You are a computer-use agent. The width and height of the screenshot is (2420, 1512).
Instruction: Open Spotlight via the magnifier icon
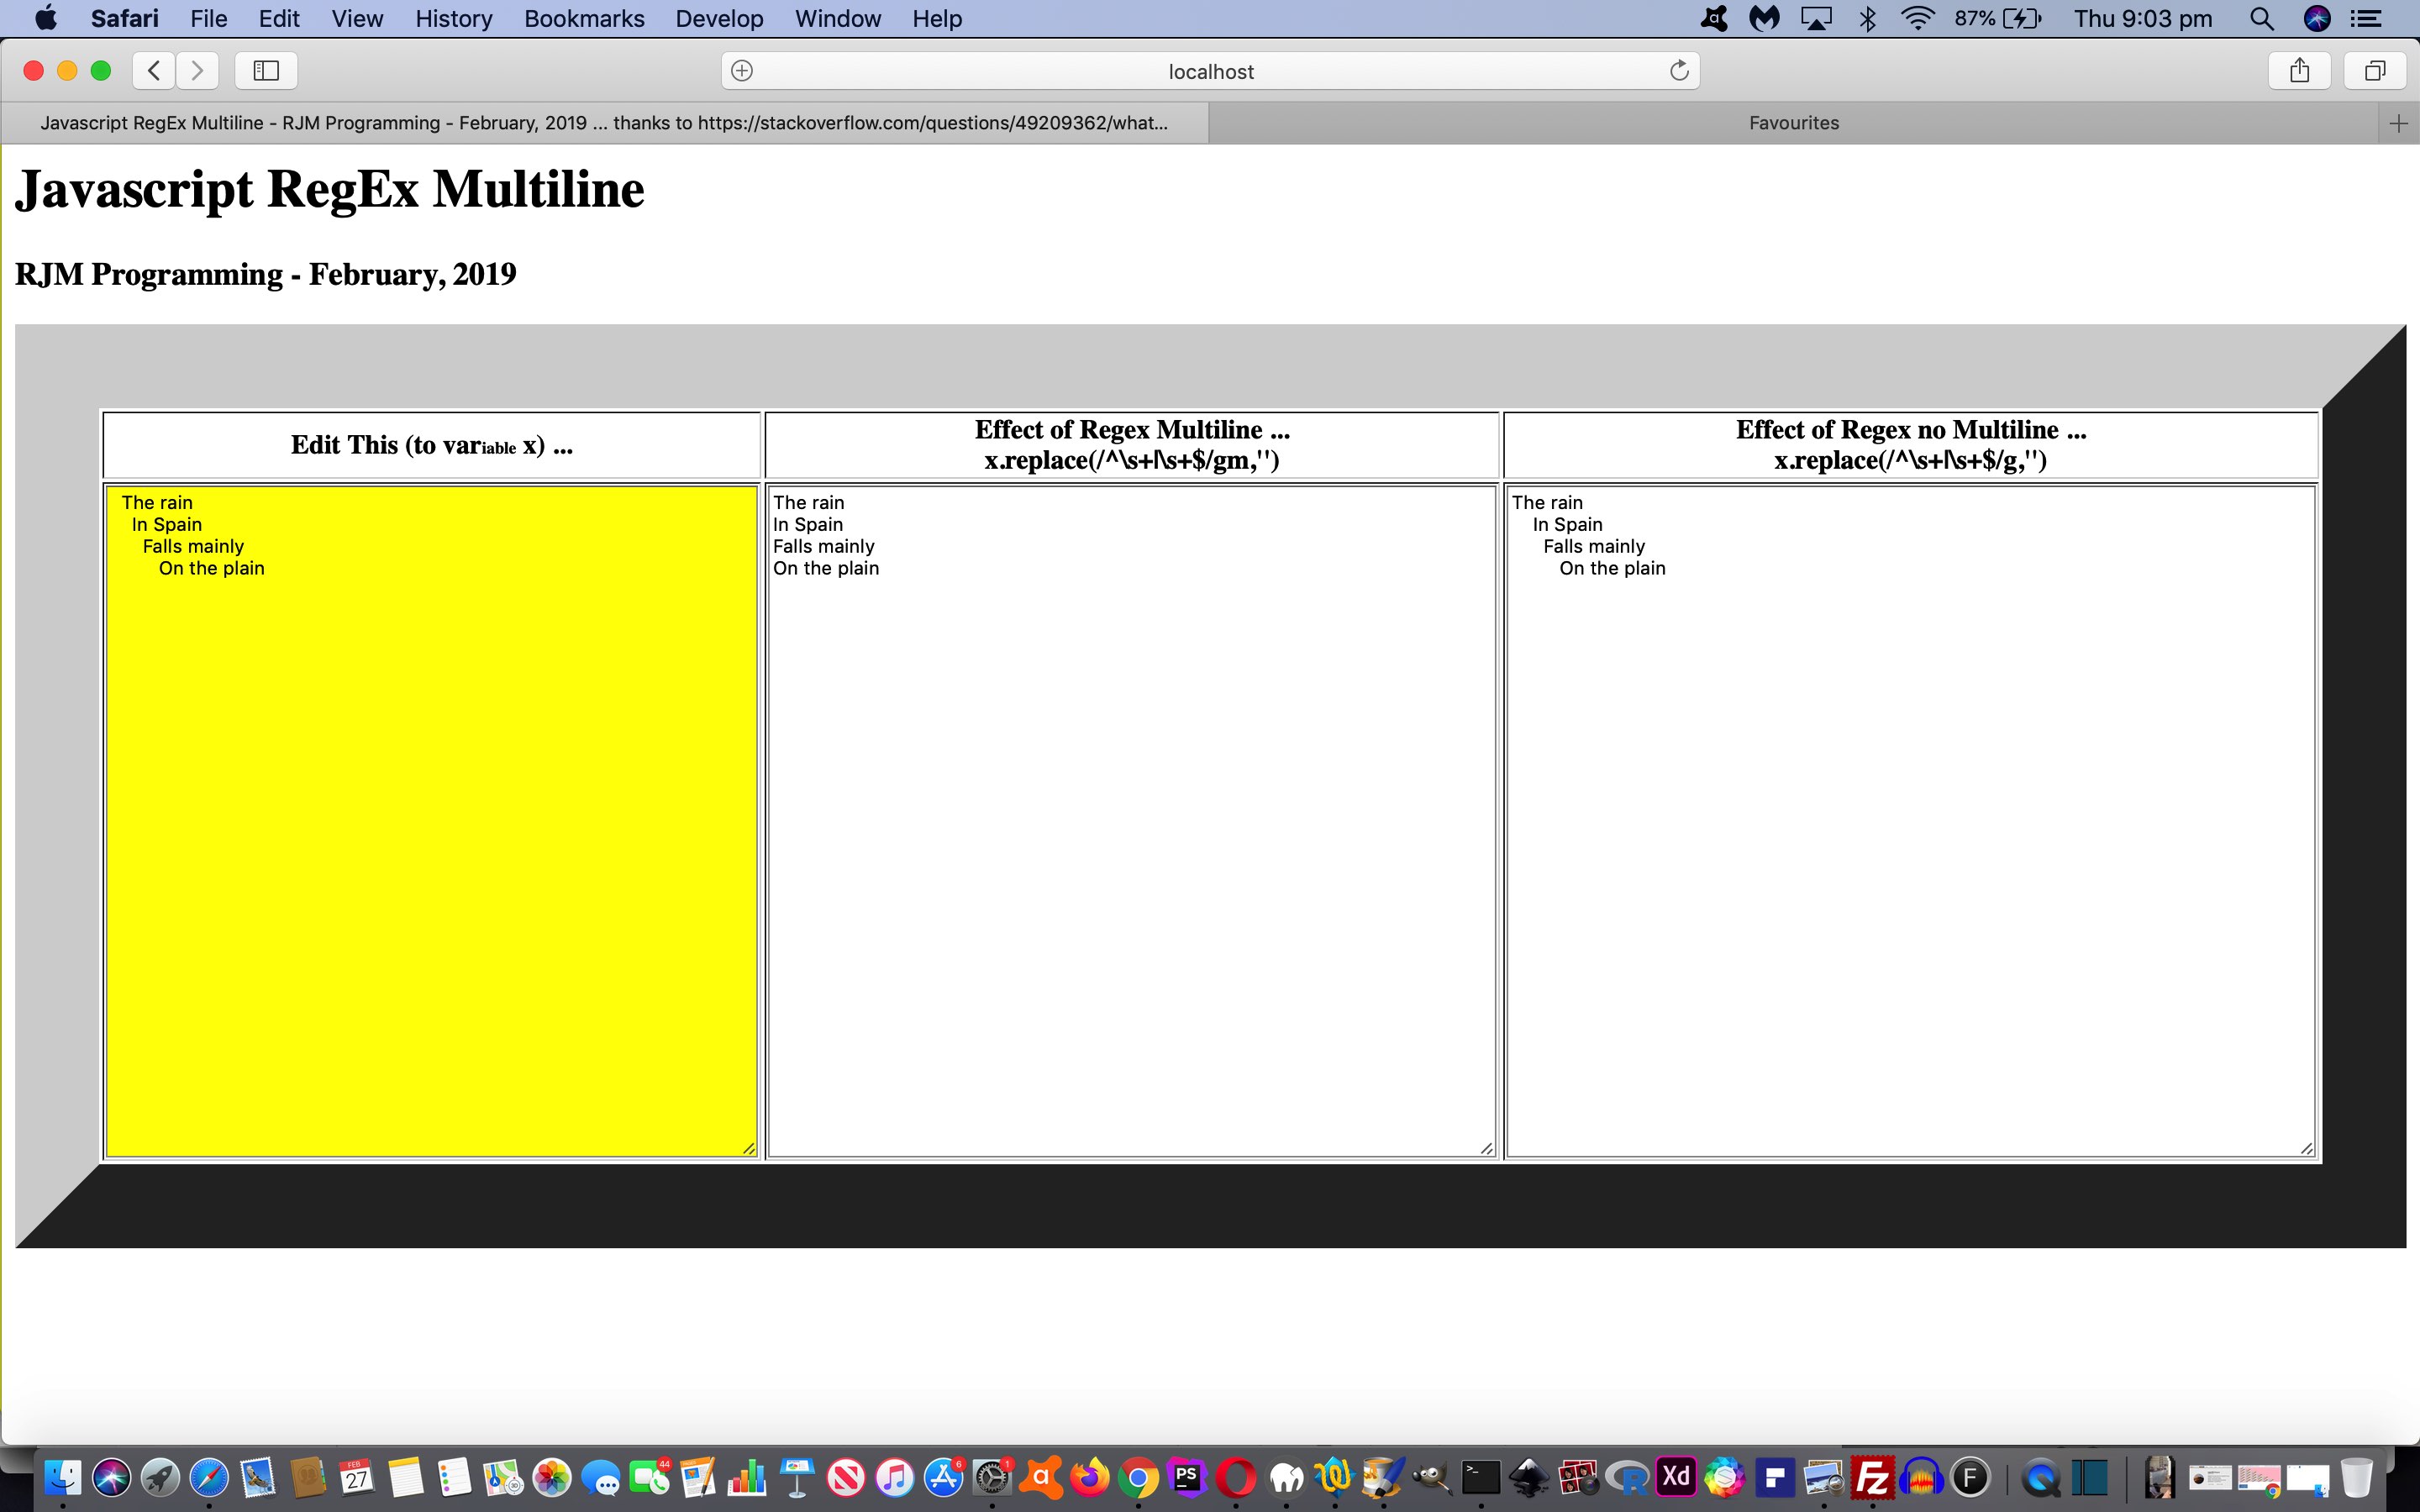coord(2262,18)
